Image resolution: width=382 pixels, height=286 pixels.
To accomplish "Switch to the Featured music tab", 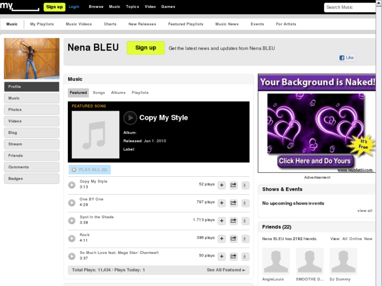I will point(78,93).
